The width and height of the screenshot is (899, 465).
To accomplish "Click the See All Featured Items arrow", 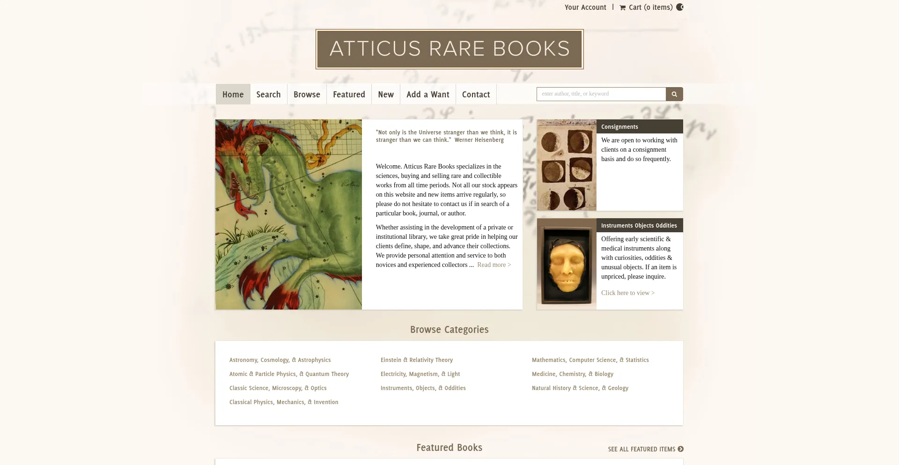I will tap(681, 449).
